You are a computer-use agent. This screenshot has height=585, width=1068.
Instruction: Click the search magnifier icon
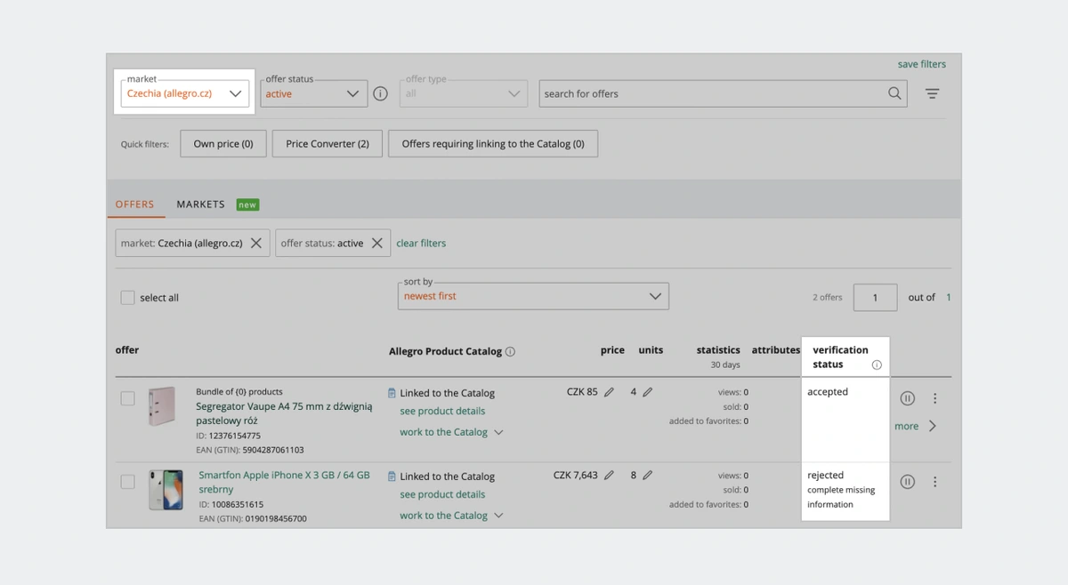(x=894, y=93)
